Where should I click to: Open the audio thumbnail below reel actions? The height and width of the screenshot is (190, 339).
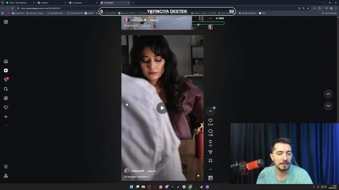pyautogui.click(x=210, y=178)
